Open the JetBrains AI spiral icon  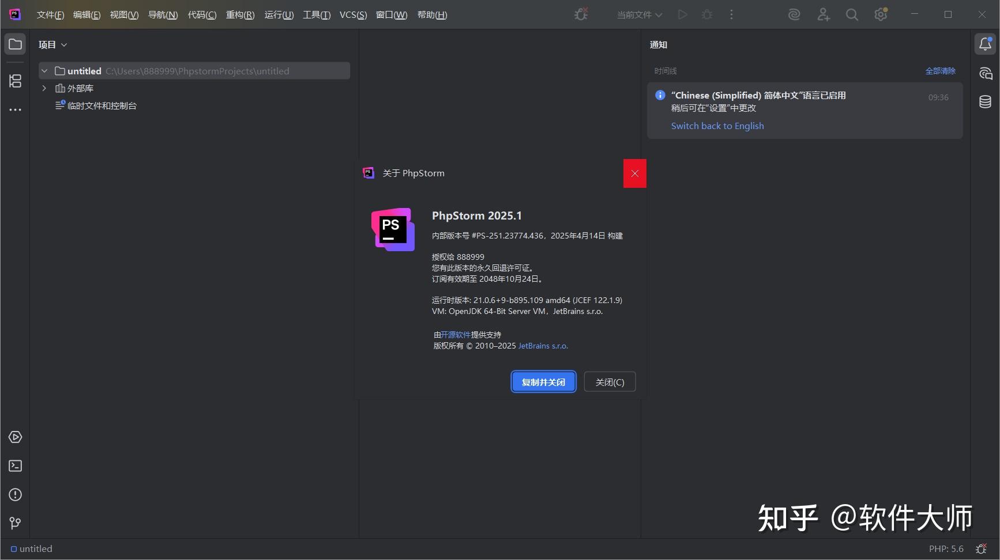(x=795, y=14)
